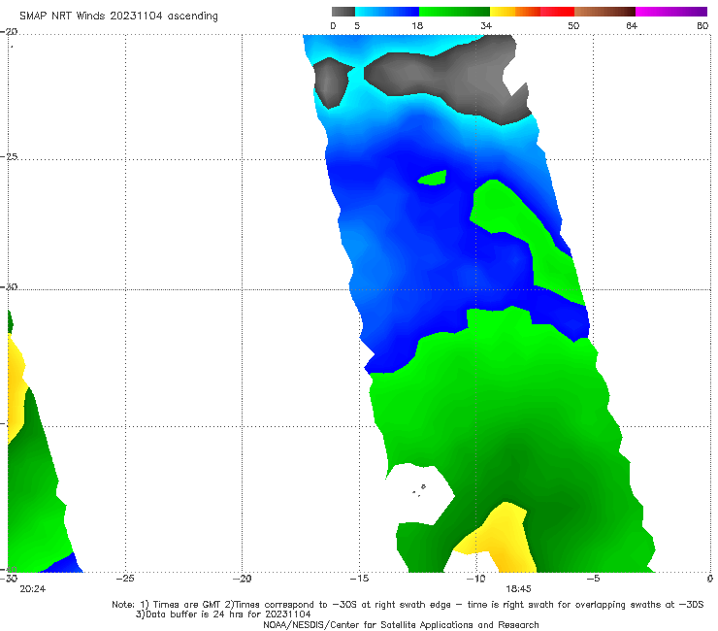Screen dimensions: 718x631
Task: Click the "34" label under the color scale
Action: point(486,26)
